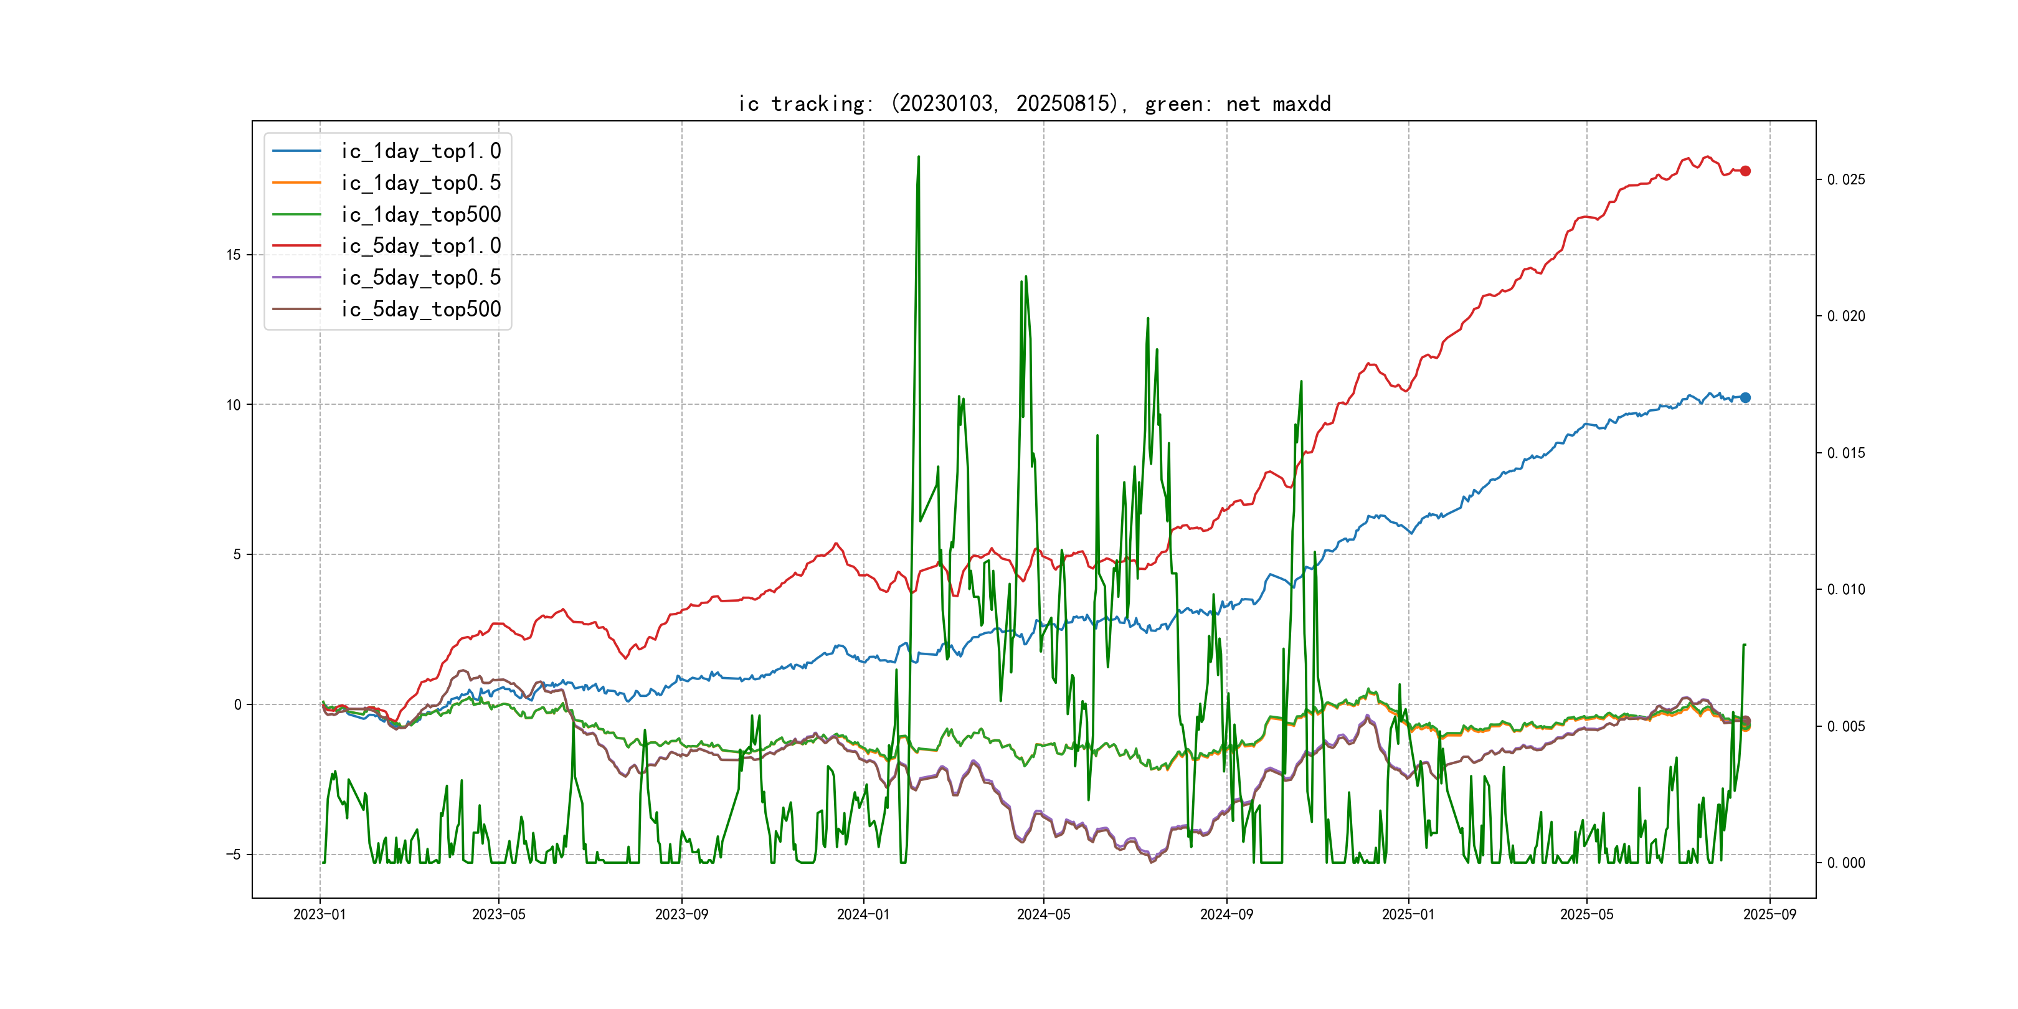This screenshot has width=2018, height=1009.
Task: Click the 2023-05 x-axis tick label
Action: 498,914
